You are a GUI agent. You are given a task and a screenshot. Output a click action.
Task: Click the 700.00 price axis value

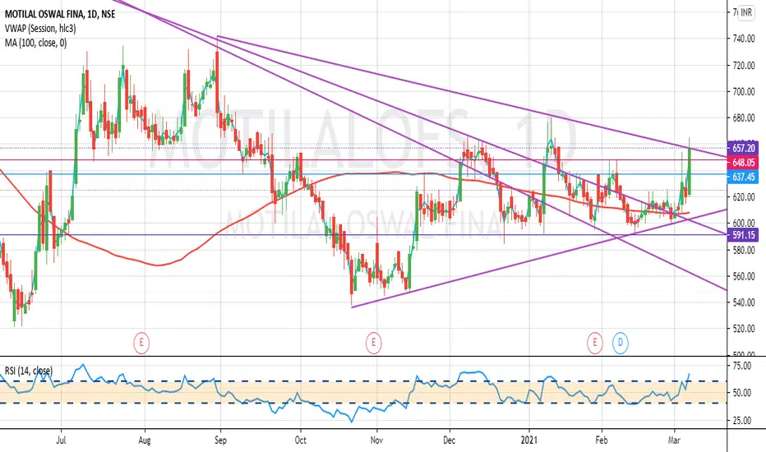point(744,91)
